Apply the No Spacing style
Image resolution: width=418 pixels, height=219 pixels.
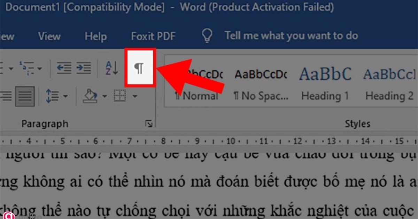(261, 83)
